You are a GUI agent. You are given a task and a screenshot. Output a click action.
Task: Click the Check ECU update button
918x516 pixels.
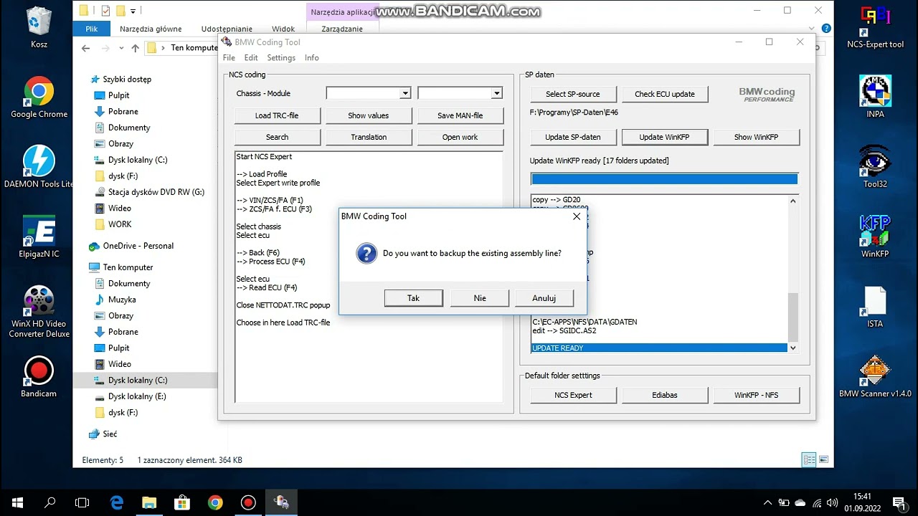point(665,94)
